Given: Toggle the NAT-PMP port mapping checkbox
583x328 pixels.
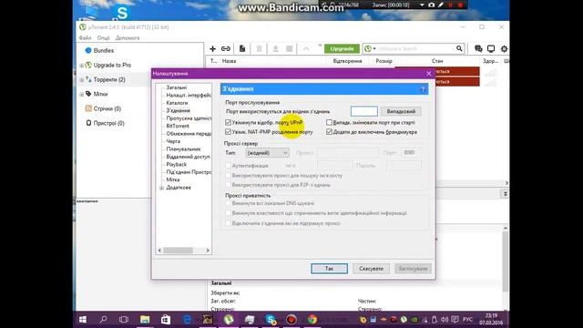Looking at the screenshot, I should click(228, 131).
